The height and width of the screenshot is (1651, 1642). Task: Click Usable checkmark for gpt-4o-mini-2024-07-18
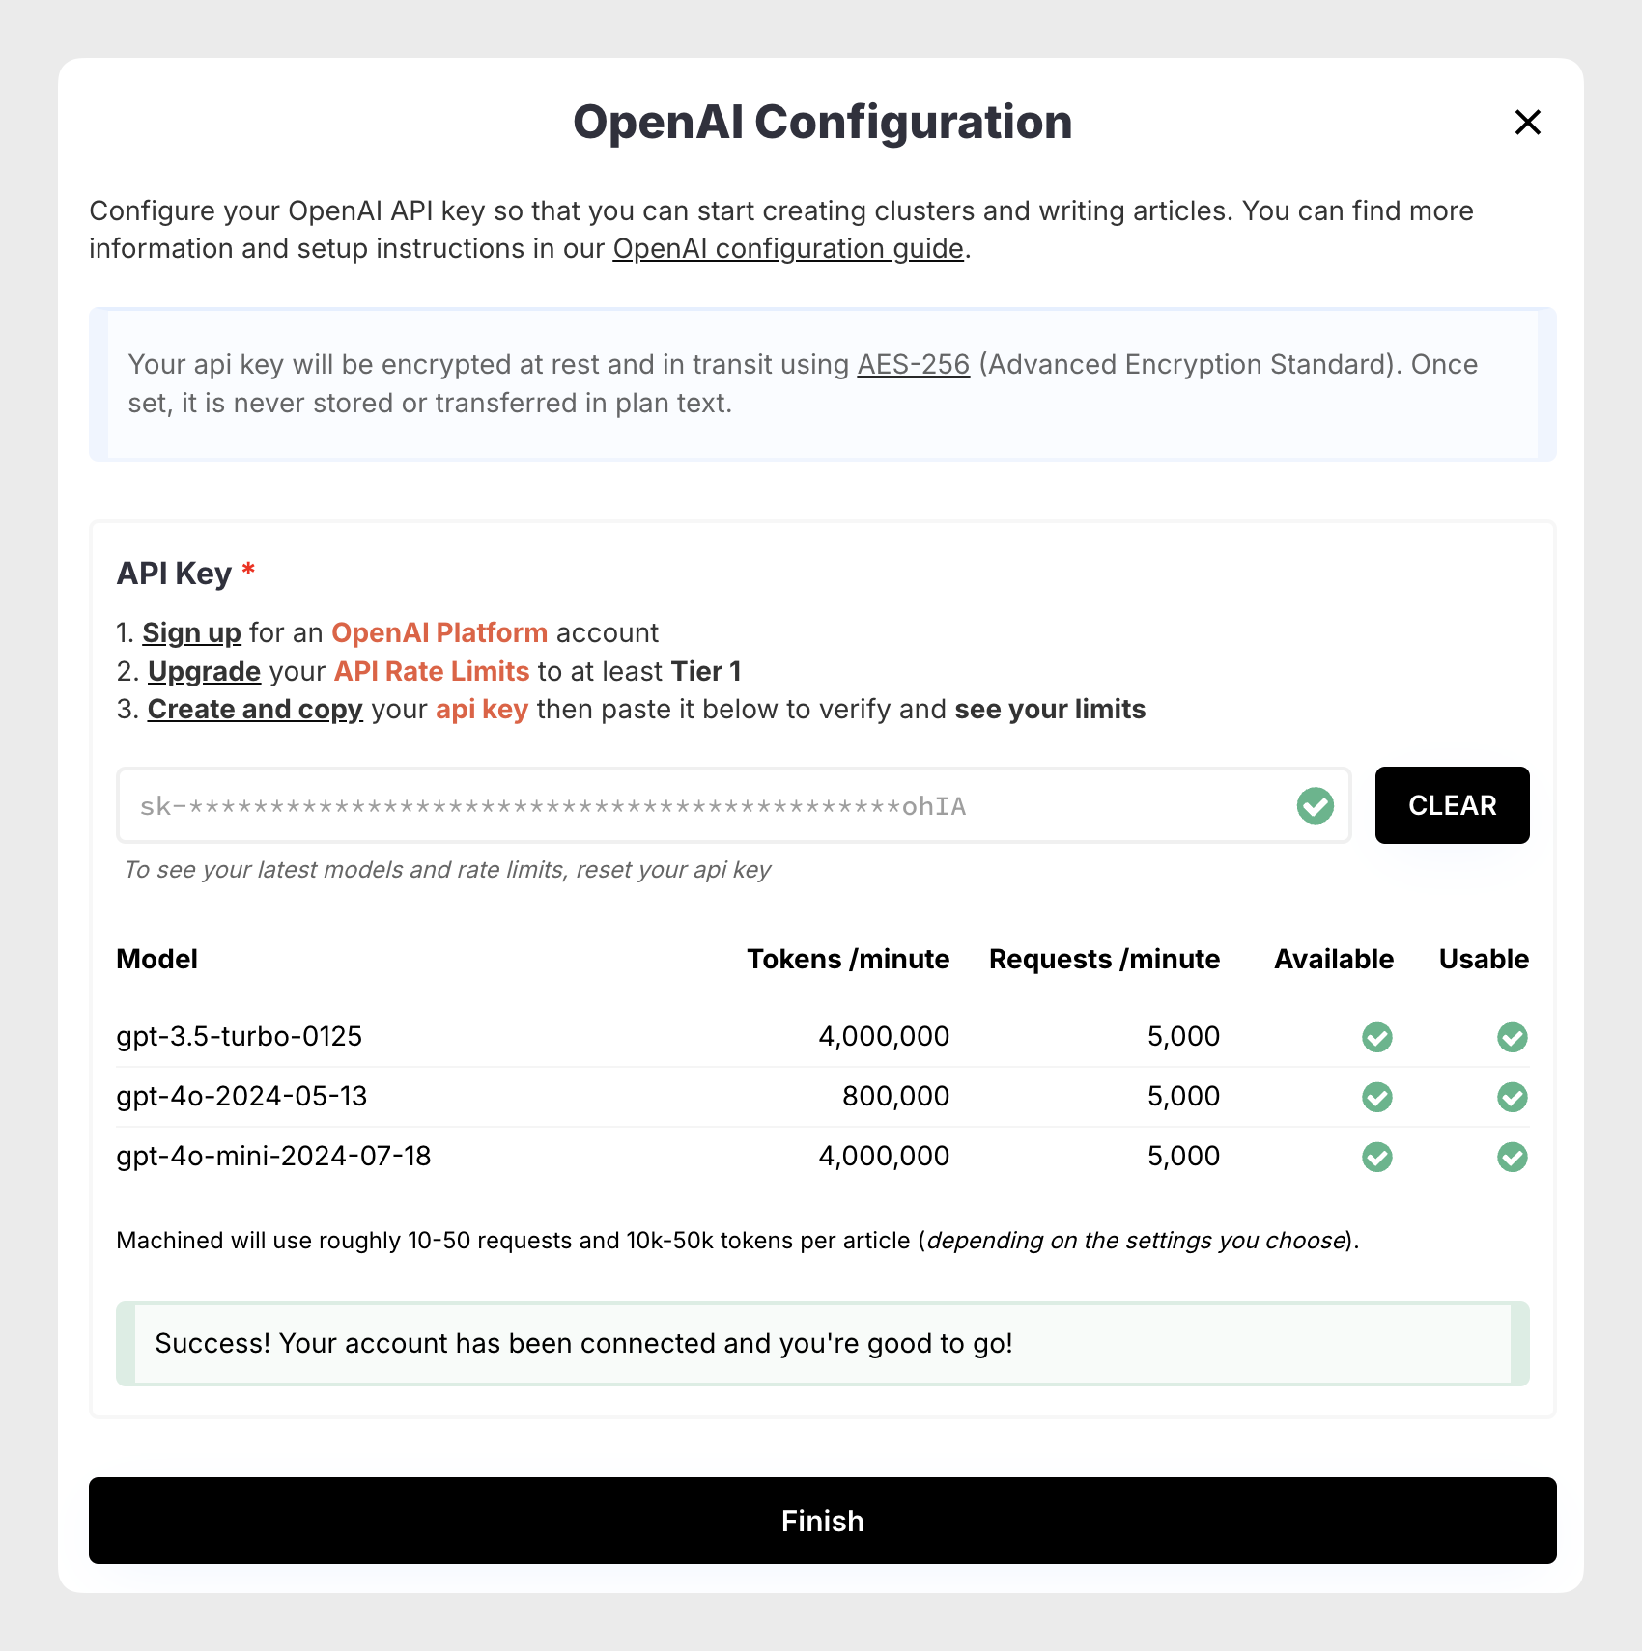tap(1512, 1157)
